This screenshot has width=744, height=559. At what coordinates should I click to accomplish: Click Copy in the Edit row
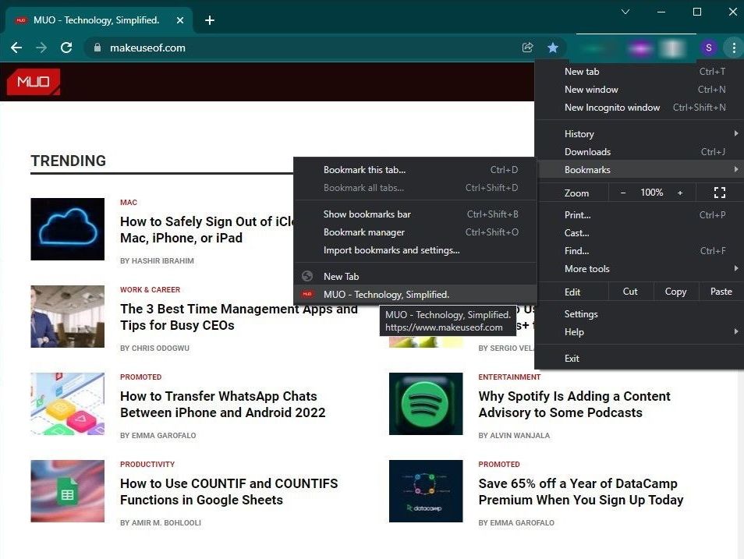(675, 292)
